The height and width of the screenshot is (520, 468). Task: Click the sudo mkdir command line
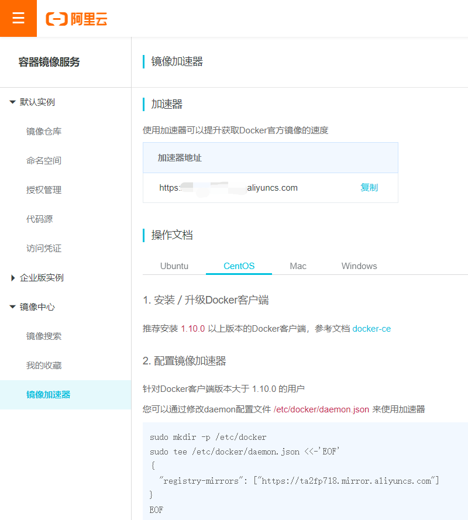click(x=208, y=437)
